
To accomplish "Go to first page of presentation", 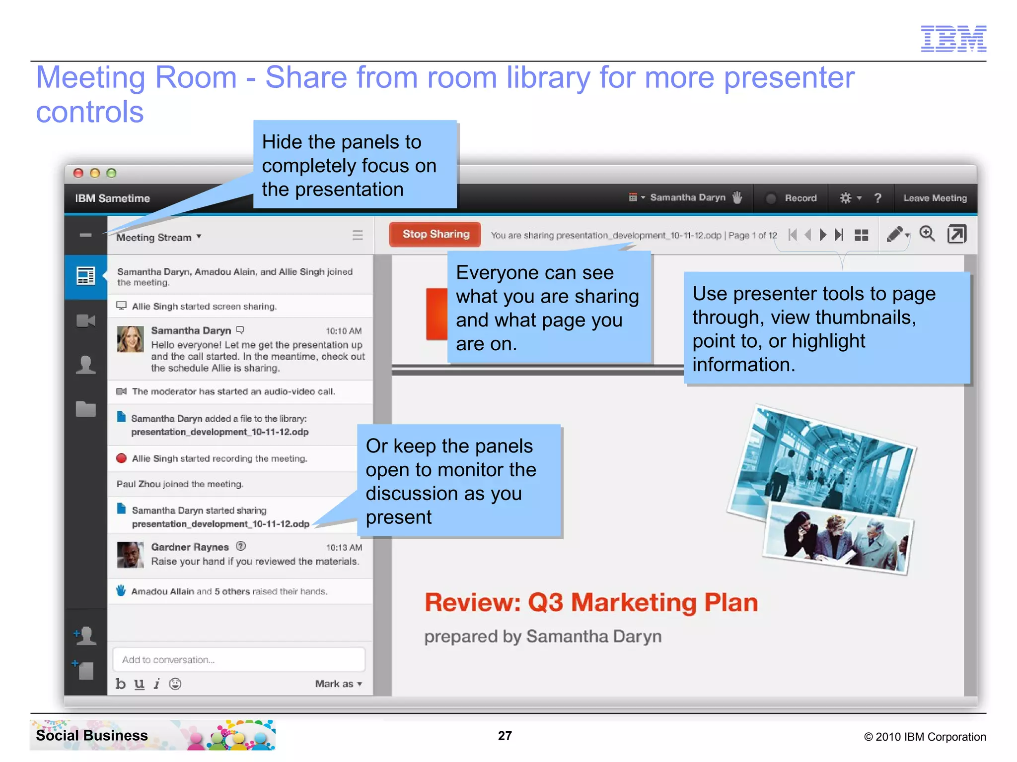I will pos(793,235).
